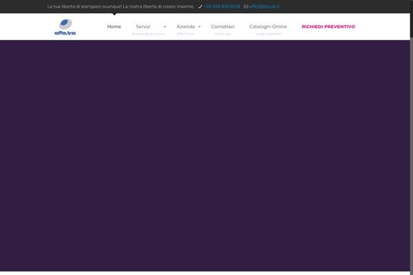Select Contattaci in the navigation bar
The height and width of the screenshot is (275, 413).
point(223,26)
